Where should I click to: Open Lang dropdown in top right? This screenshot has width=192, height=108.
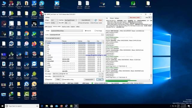pyautogui.click(x=150, y=17)
